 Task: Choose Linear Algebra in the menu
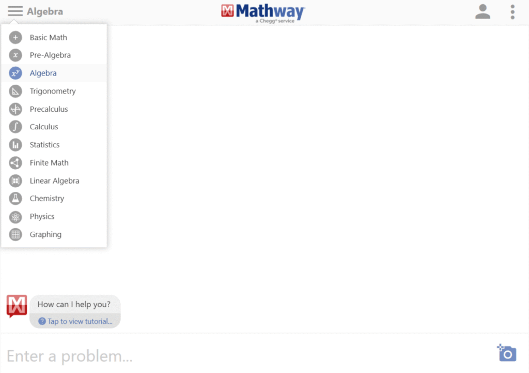(54, 181)
